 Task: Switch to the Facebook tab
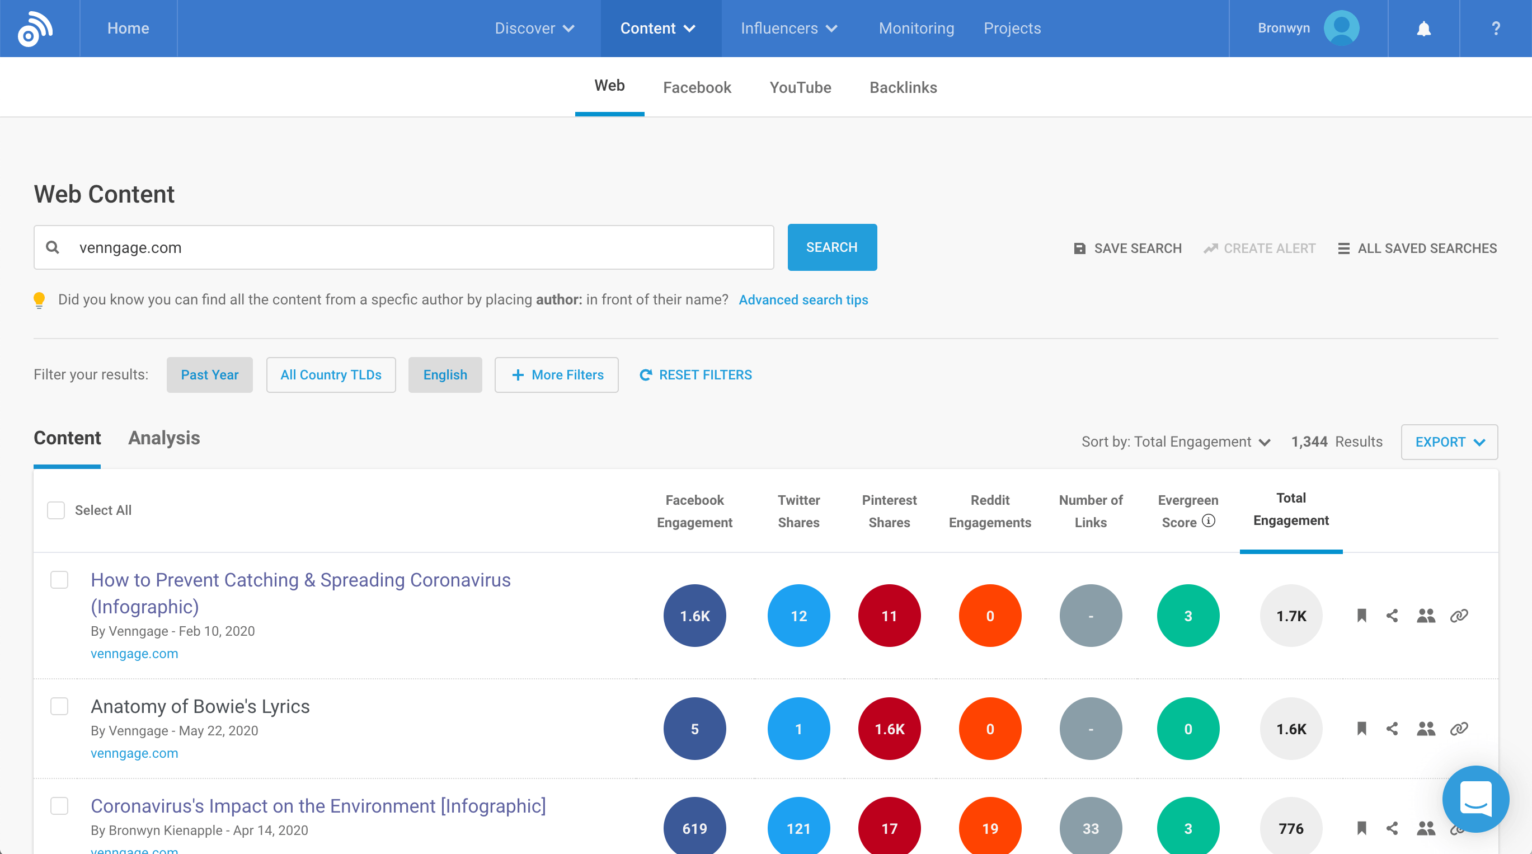point(697,87)
